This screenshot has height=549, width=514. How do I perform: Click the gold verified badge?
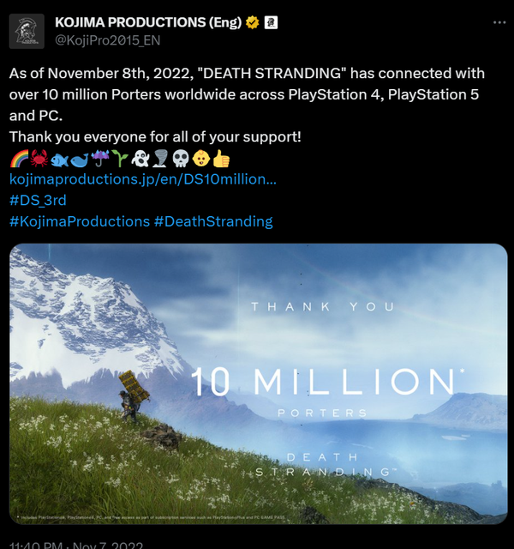[253, 22]
